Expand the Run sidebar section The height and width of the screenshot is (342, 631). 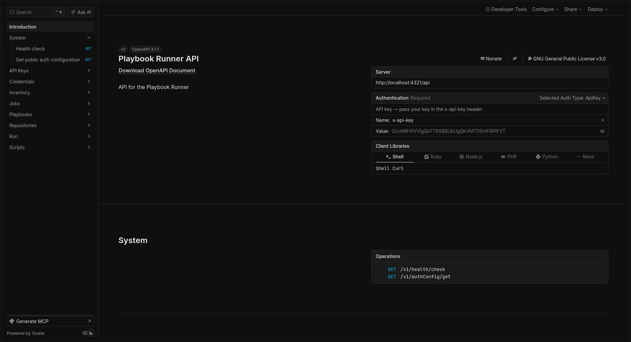[x=89, y=136]
